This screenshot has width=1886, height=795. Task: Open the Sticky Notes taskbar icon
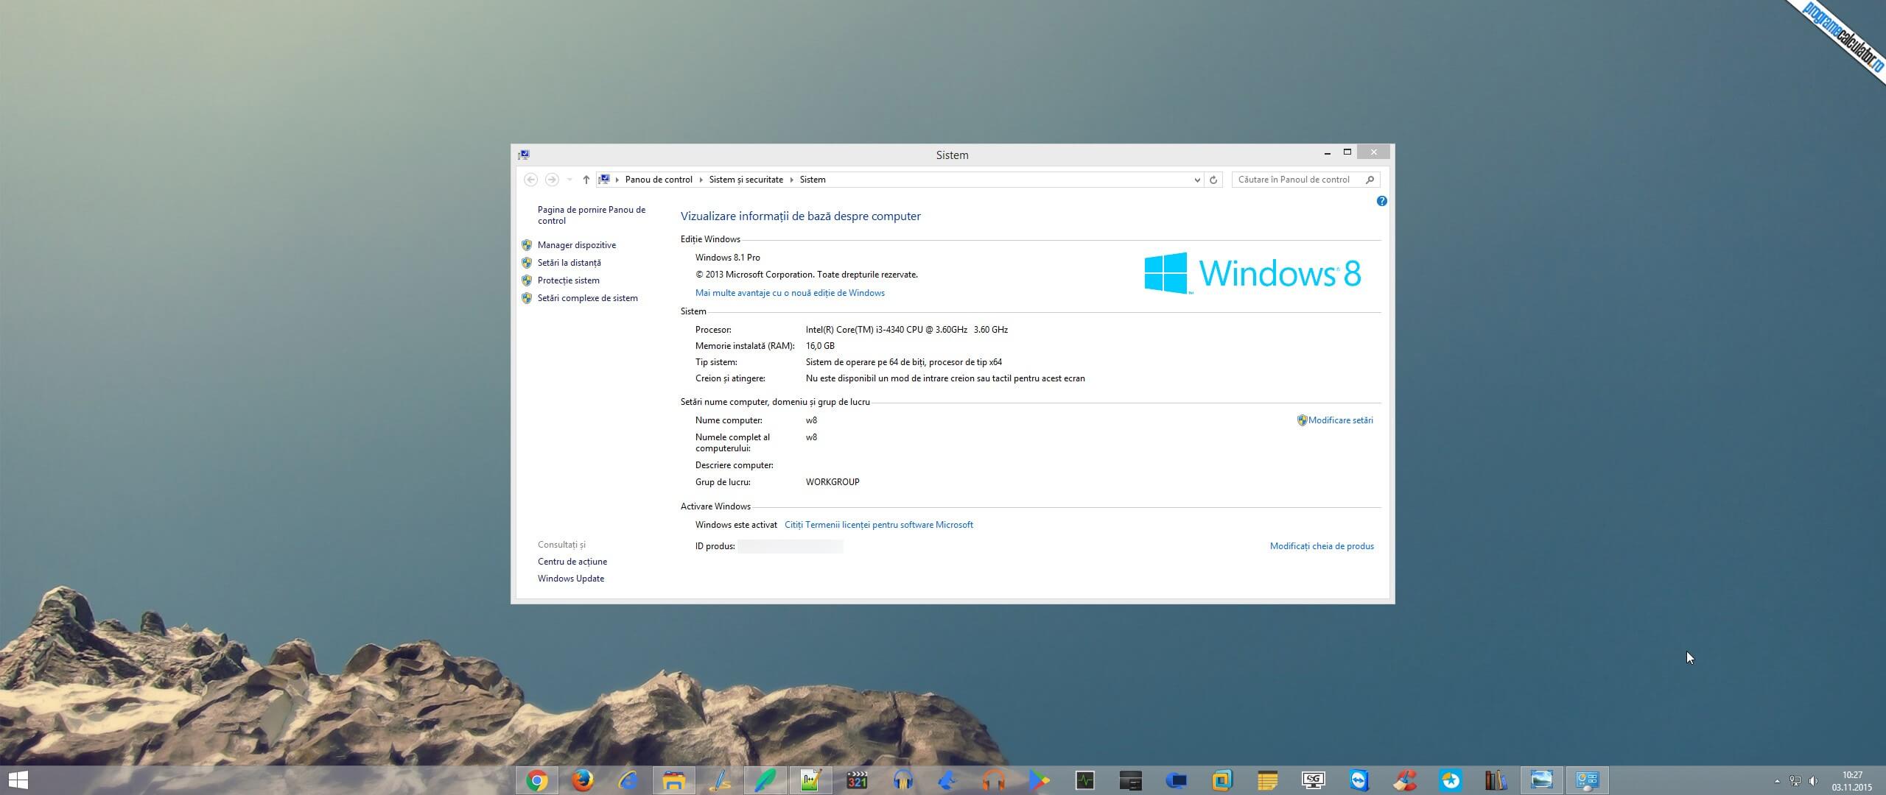(x=1268, y=780)
